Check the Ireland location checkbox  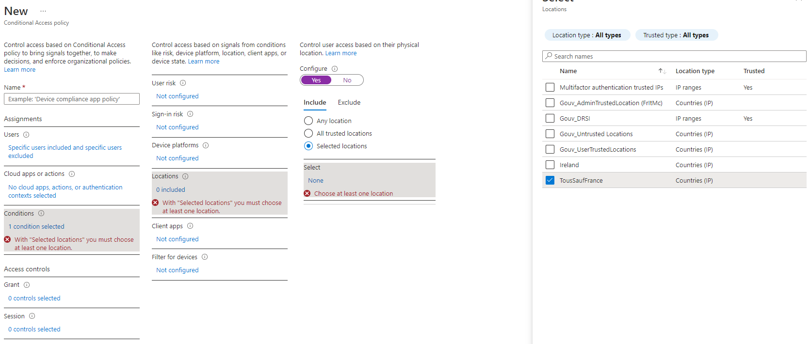(x=550, y=165)
